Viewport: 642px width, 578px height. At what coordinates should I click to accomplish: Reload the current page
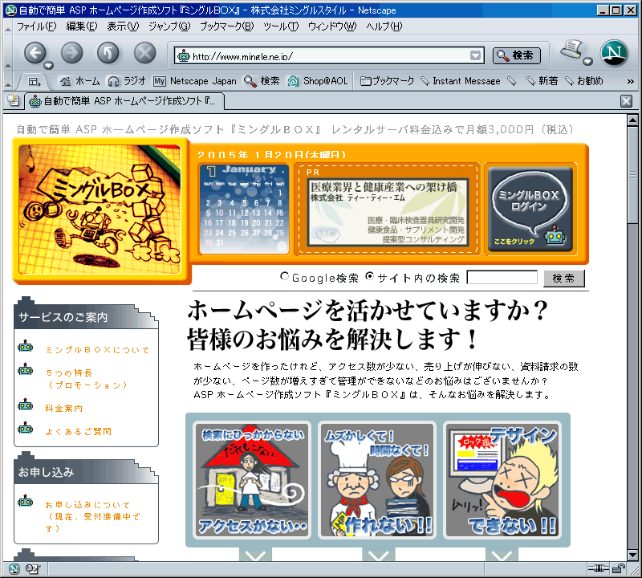point(108,53)
